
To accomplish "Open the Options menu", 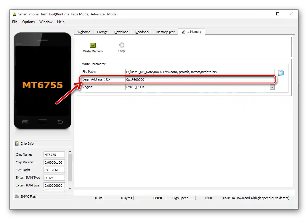I will [x=28, y=22].
